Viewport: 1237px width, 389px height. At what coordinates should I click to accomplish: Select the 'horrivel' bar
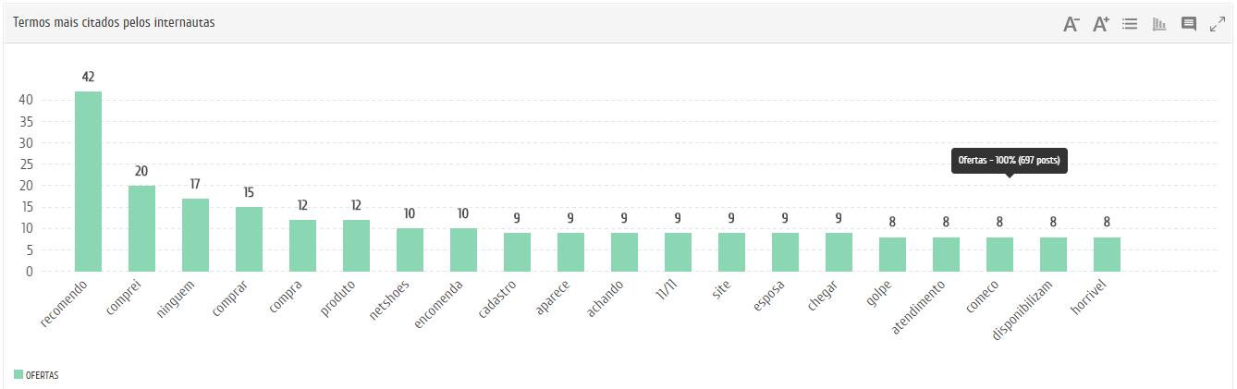1107,254
